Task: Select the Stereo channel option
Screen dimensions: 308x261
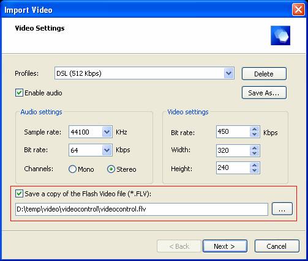Action: pos(111,169)
